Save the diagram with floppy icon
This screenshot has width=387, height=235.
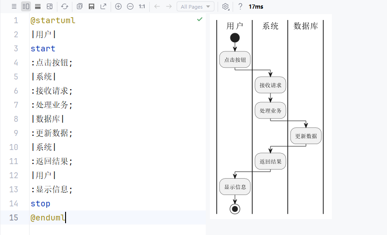[92, 7]
